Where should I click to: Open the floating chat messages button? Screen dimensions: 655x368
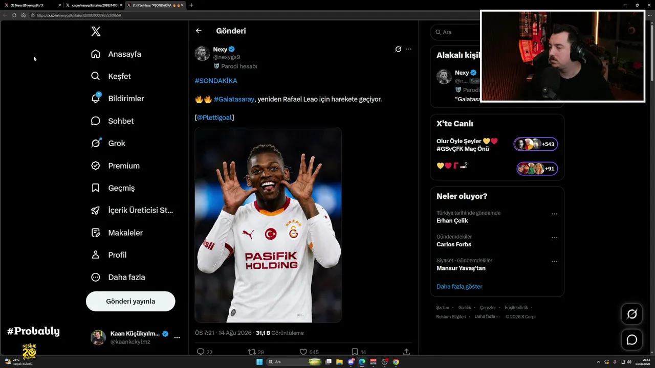click(x=632, y=340)
